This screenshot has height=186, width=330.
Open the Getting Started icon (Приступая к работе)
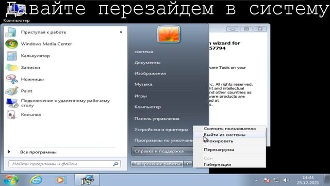(x=11, y=32)
